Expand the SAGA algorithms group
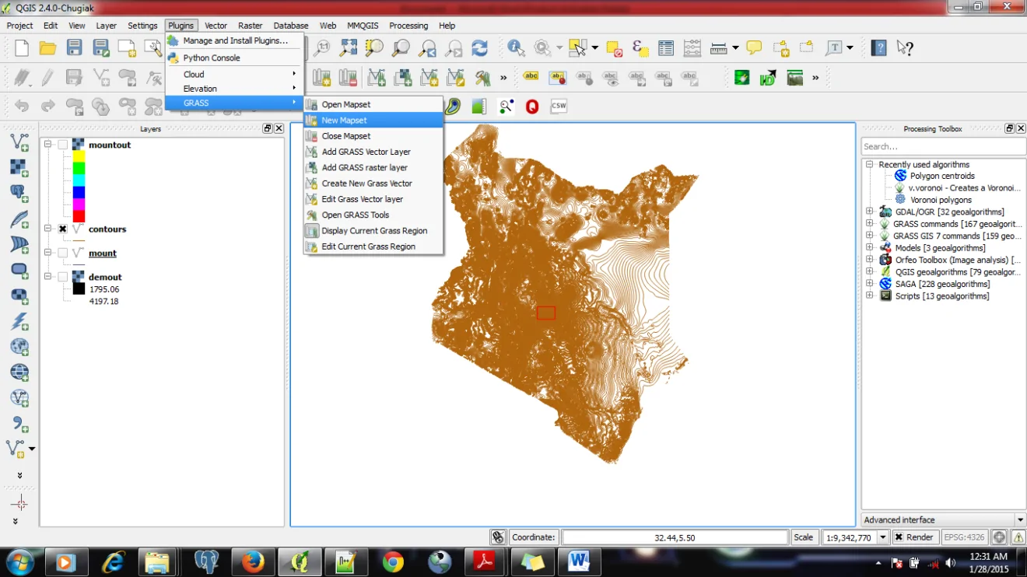 [869, 284]
